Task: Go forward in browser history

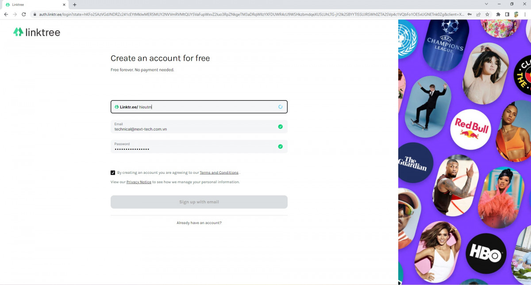Action: click(15, 14)
